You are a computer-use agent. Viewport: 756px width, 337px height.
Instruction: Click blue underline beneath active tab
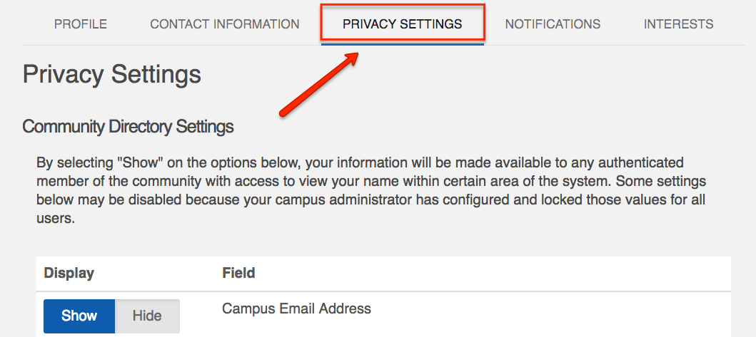click(403, 44)
